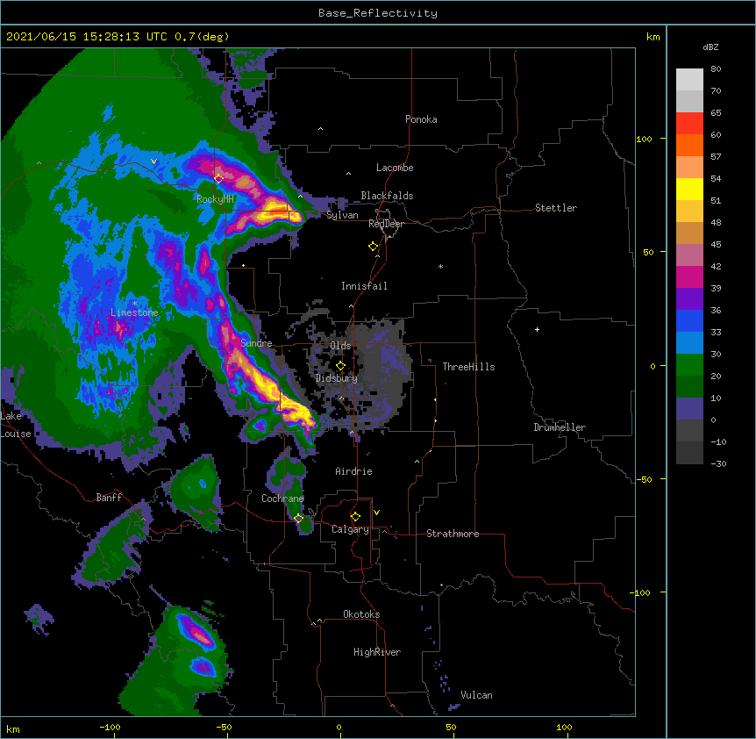Pick the 45–48 dBZ tan legend swatch
The width and height of the screenshot is (756, 739).
click(689, 233)
